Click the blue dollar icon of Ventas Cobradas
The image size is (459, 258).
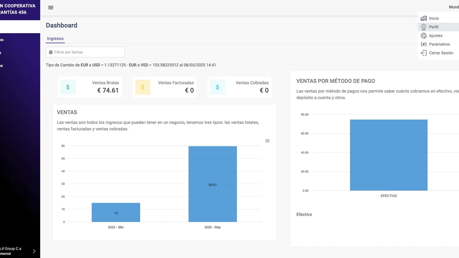pyautogui.click(x=217, y=87)
